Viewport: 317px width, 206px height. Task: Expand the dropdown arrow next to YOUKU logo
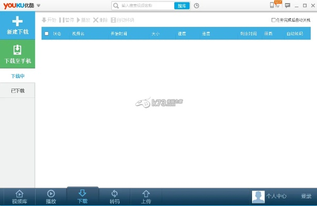pyautogui.click(x=39, y=6)
